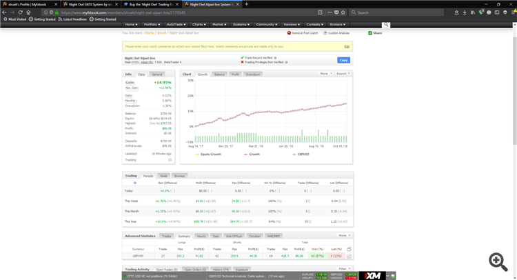Open the Risk Of Ruin tab

234,236
